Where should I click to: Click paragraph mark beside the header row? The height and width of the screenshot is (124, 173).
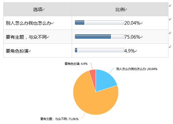(x=170, y=6)
